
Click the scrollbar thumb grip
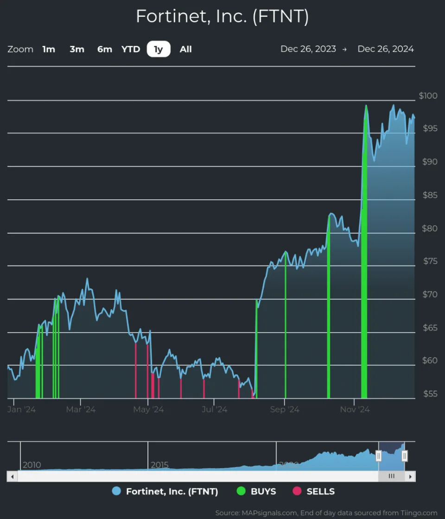[391, 476]
